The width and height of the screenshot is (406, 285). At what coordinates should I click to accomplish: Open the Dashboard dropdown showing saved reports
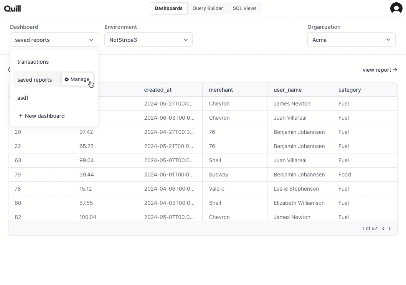54,40
